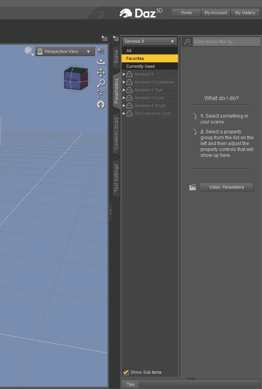262x389 pixels.
Task: Switch to the Content Library tab
Action: click(116, 133)
